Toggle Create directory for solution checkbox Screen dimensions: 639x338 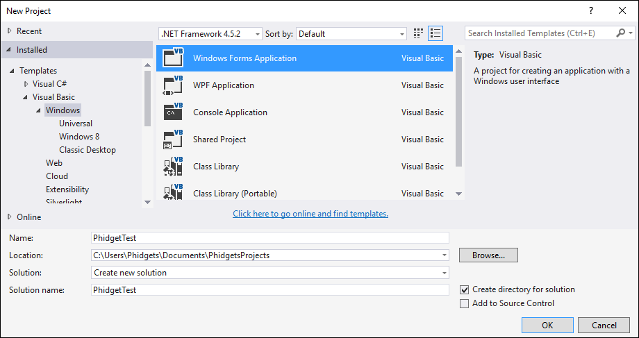pos(464,289)
